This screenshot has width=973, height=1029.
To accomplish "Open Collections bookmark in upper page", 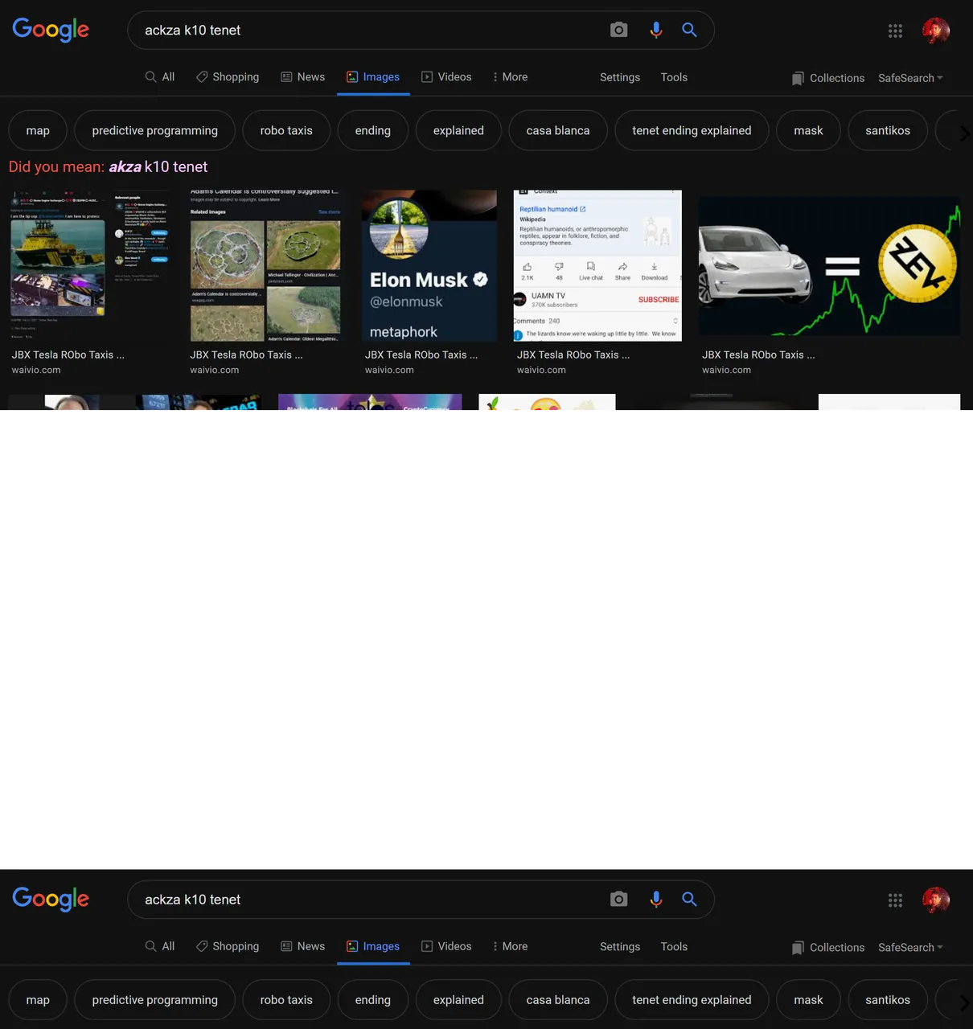I will [827, 78].
